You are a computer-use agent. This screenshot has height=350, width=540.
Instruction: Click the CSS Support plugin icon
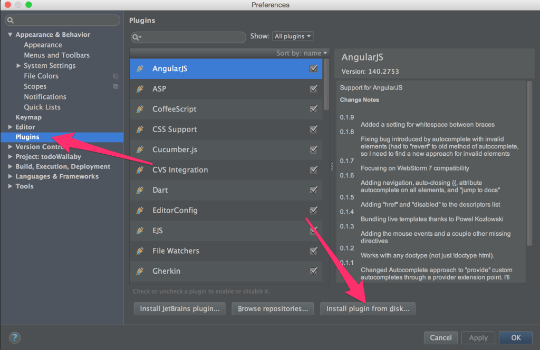pos(140,129)
